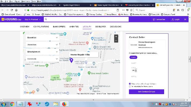Open the page actions three-dots menu
This screenshot has height=107, width=191.
[123, 10]
